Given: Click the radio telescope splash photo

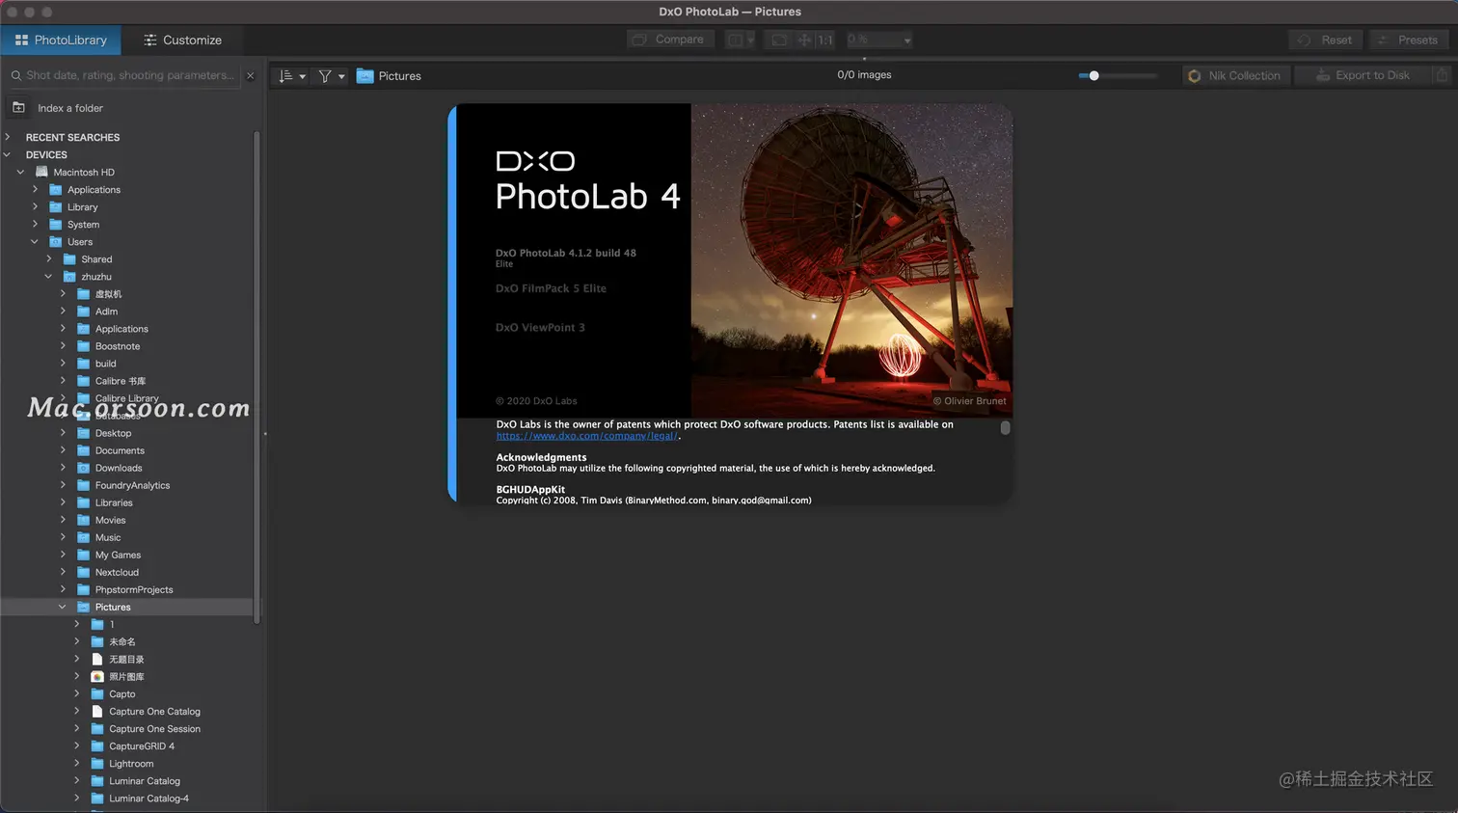Looking at the screenshot, I should click(x=851, y=260).
